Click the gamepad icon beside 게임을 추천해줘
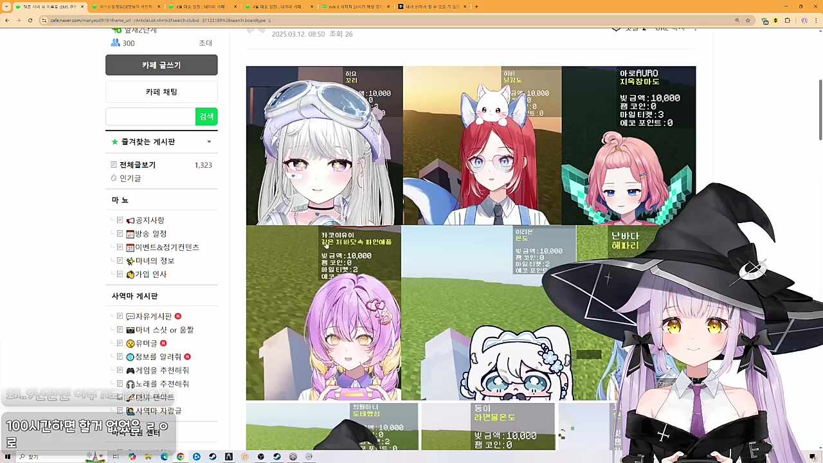This screenshot has width=823, height=463. pos(131,370)
